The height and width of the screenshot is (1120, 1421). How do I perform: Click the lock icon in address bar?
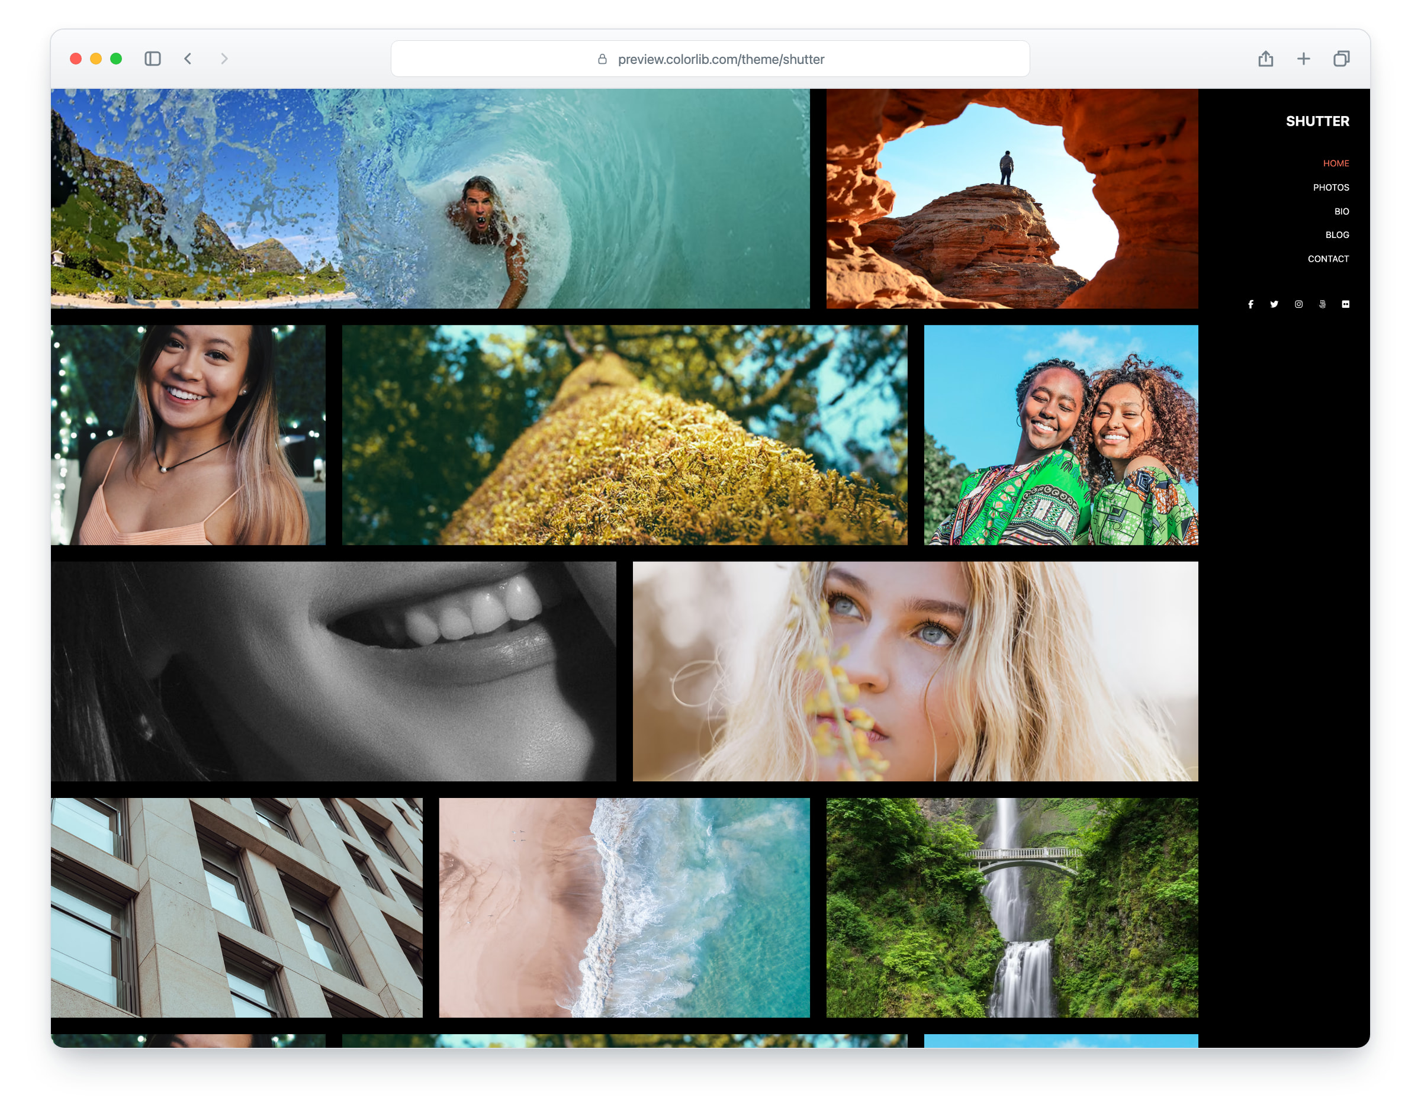[602, 59]
